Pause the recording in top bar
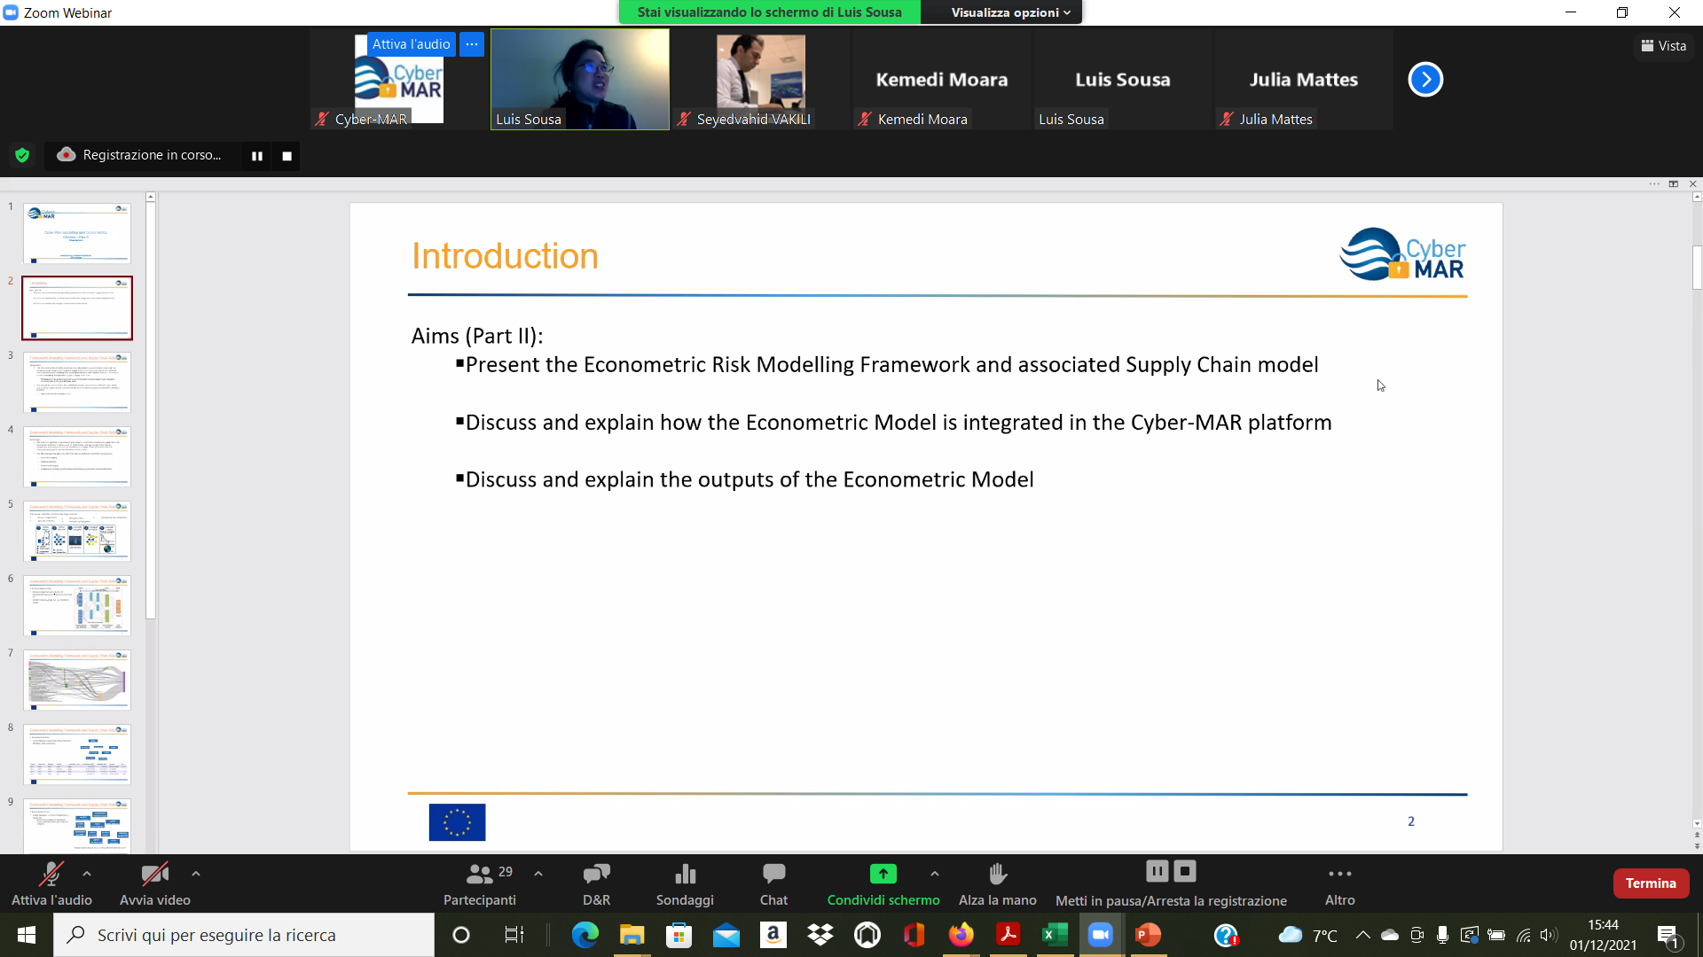Viewport: 1703px width, 957px height. coord(257,156)
